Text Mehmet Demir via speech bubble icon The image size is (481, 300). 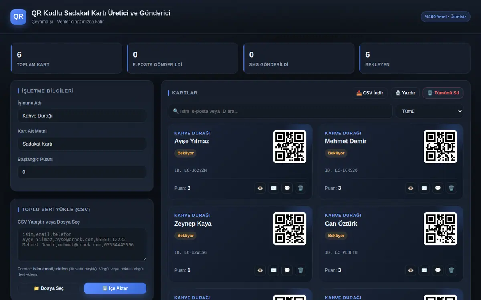point(438,188)
